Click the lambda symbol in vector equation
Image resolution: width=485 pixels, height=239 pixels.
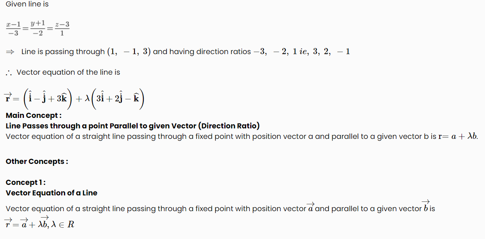tap(87, 99)
